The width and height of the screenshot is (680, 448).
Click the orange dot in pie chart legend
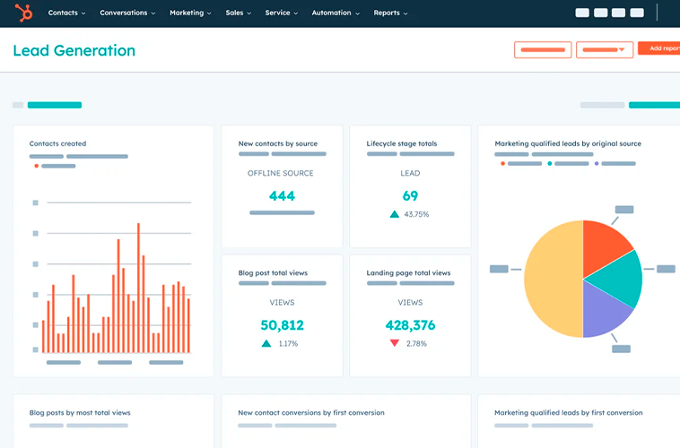point(502,164)
